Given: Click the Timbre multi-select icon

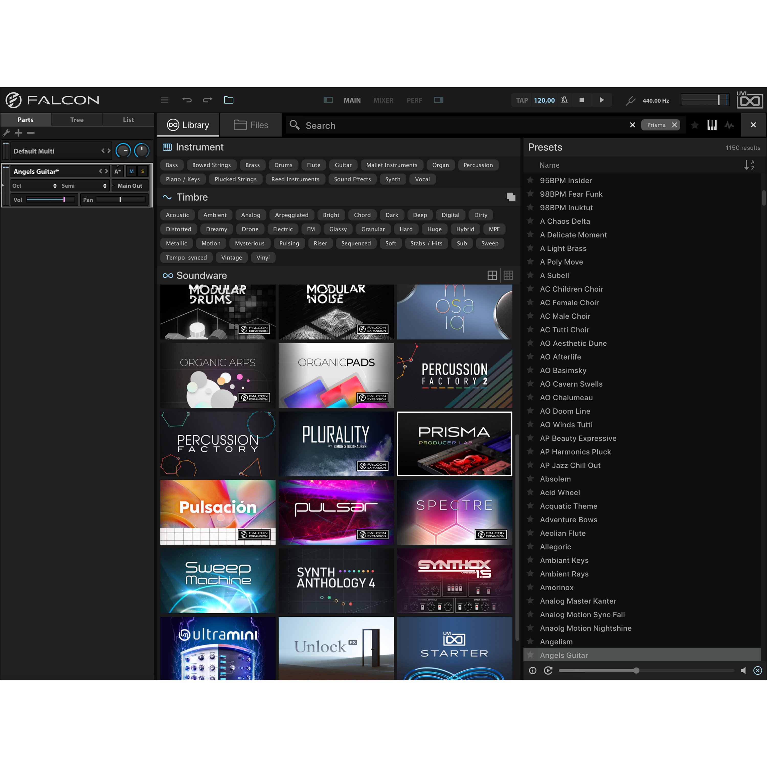Looking at the screenshot, I should point(511,197).
